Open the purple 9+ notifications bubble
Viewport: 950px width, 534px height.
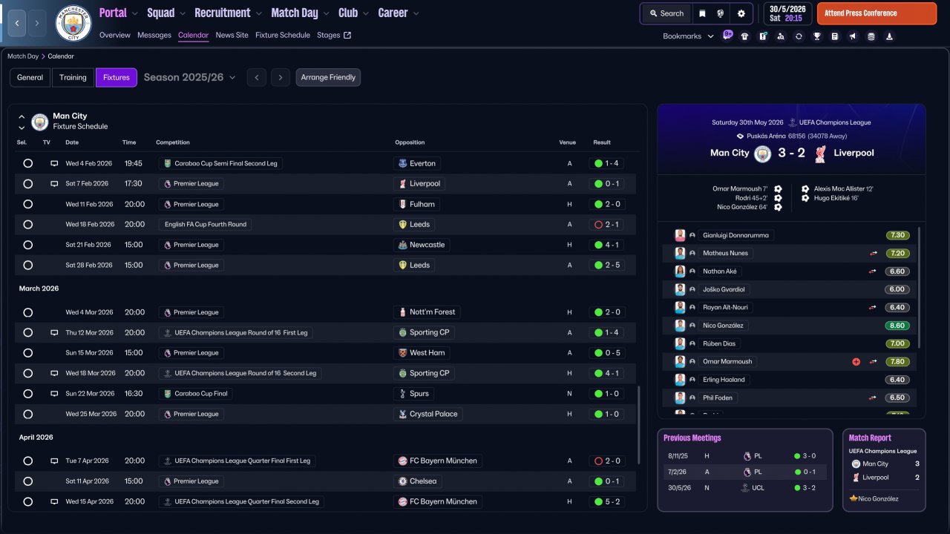[x=727, y=34]
